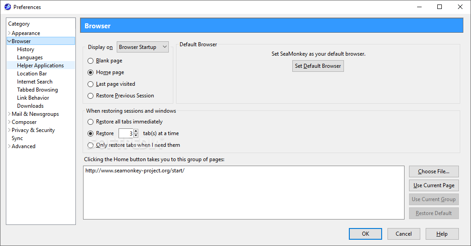This screenshot has width=471, height=246.
Task: Click the Cancel button
Action: pyautogui.click(x=404, y=234)
